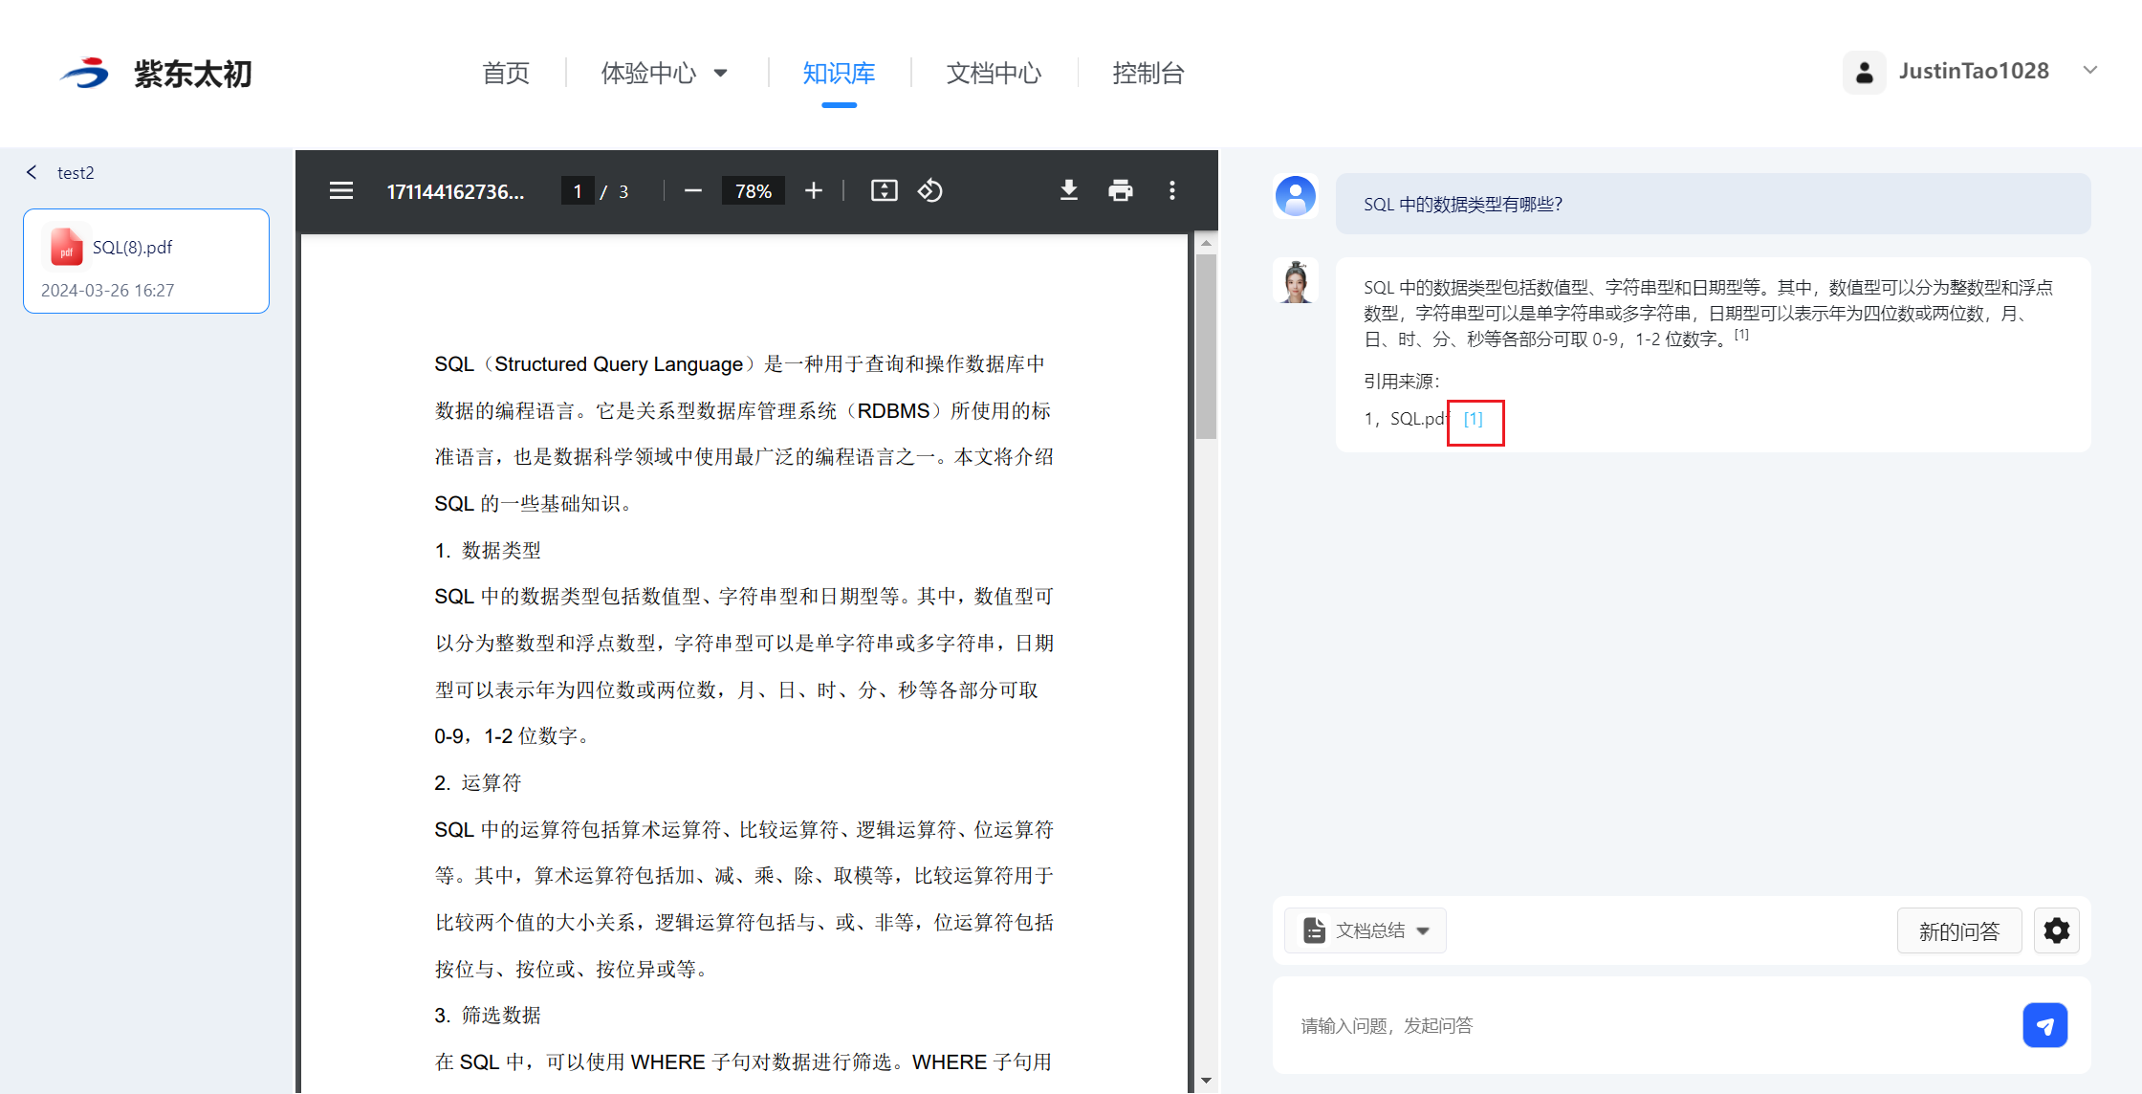The image size is (2142, 1094).
Task: Open the [1] source link after SQL.pdf
Action: tap(1474, 419)
